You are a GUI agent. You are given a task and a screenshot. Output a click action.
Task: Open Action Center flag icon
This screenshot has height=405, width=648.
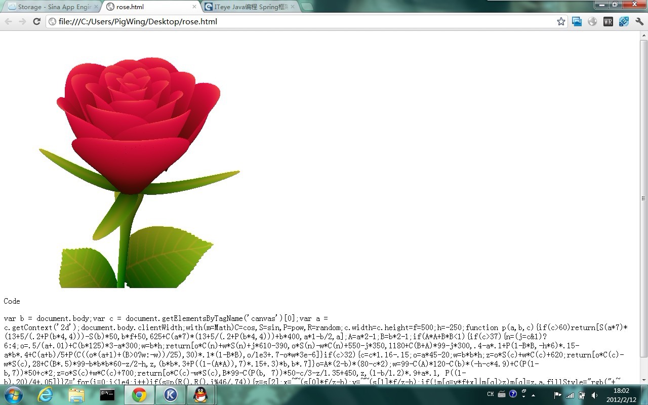[x=557, y=395]
